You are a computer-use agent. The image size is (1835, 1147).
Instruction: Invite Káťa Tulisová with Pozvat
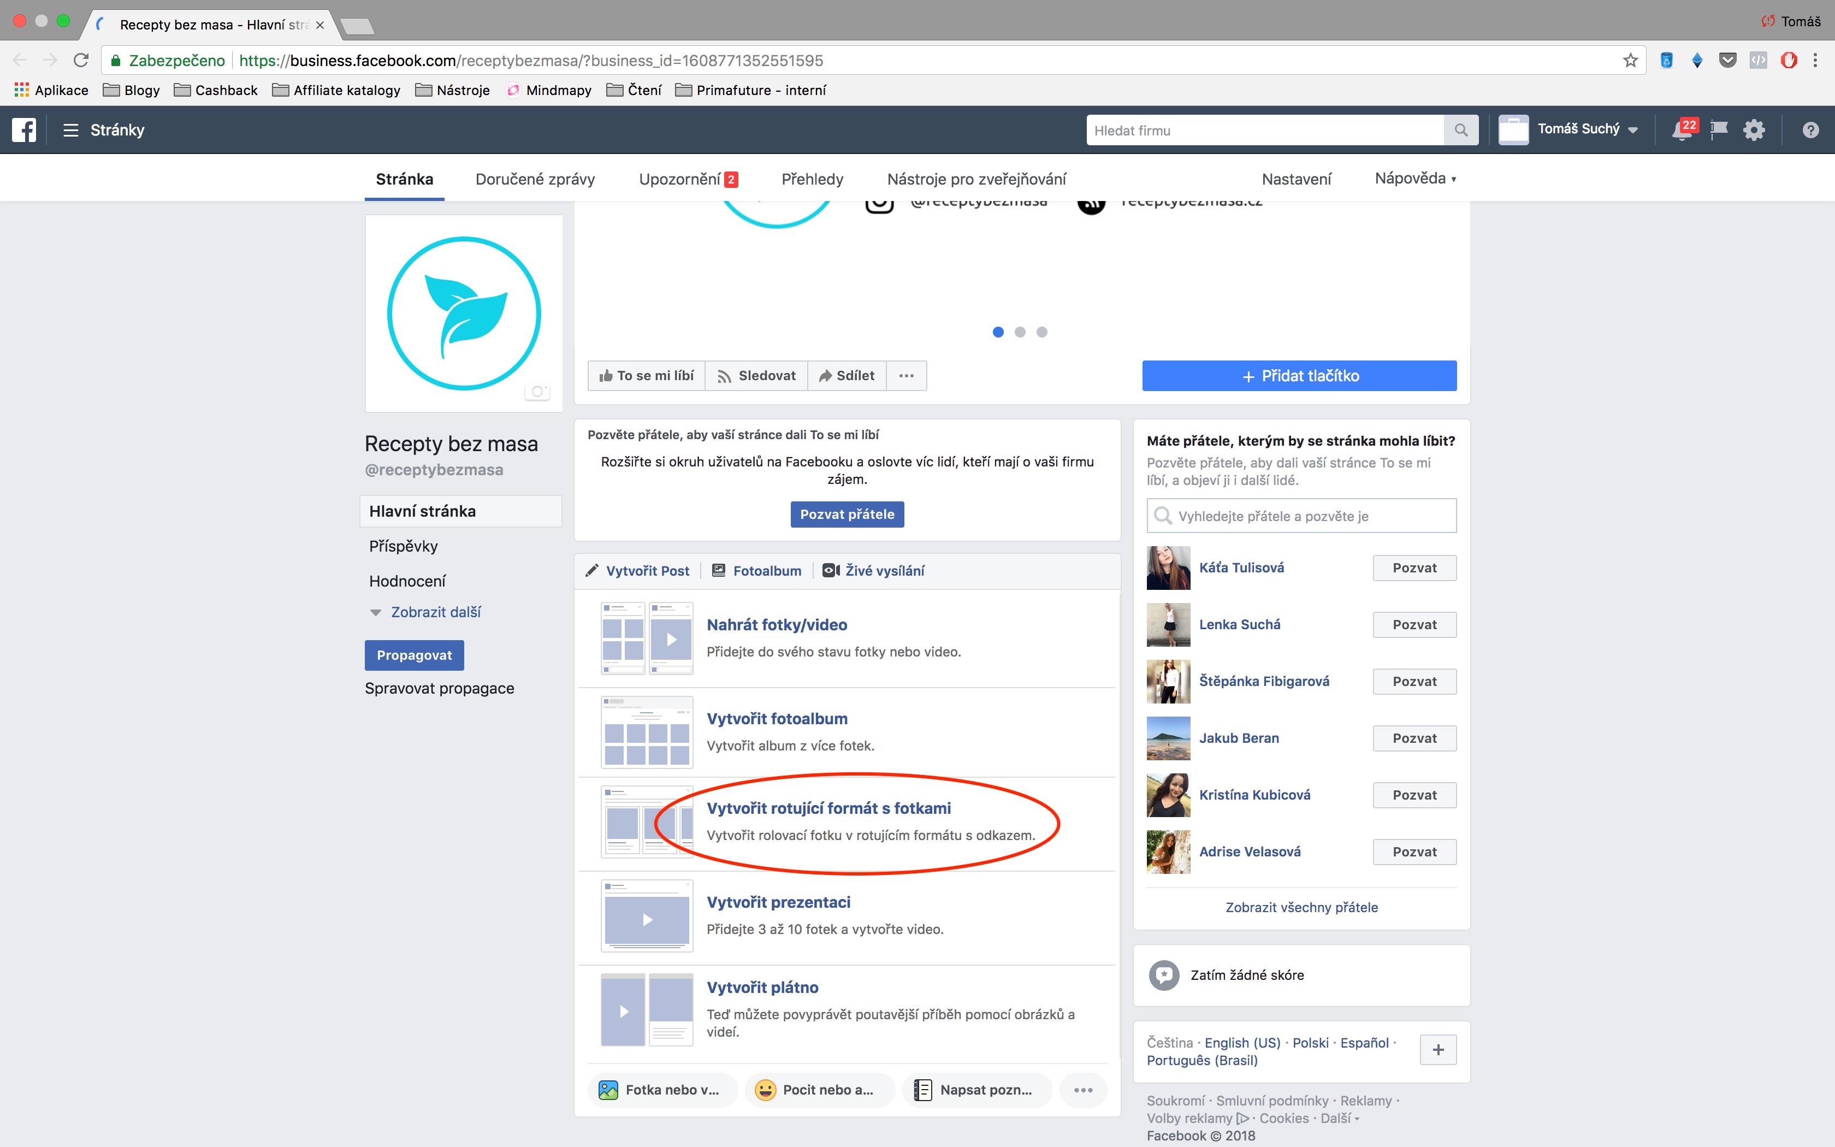tap(1414, 567)
